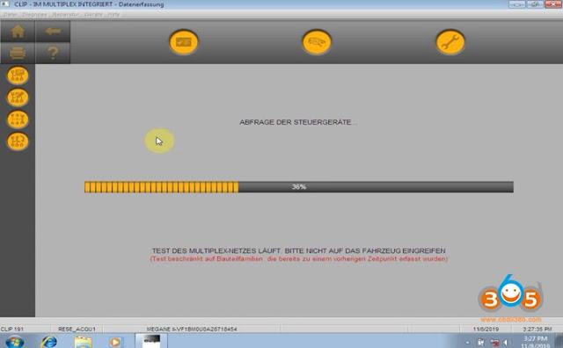Click the red 'Test beschränkt auf Bauteilfamilien' note
Image resolution: width=563 pixels, height=348 pixels.
coord(299,258)
